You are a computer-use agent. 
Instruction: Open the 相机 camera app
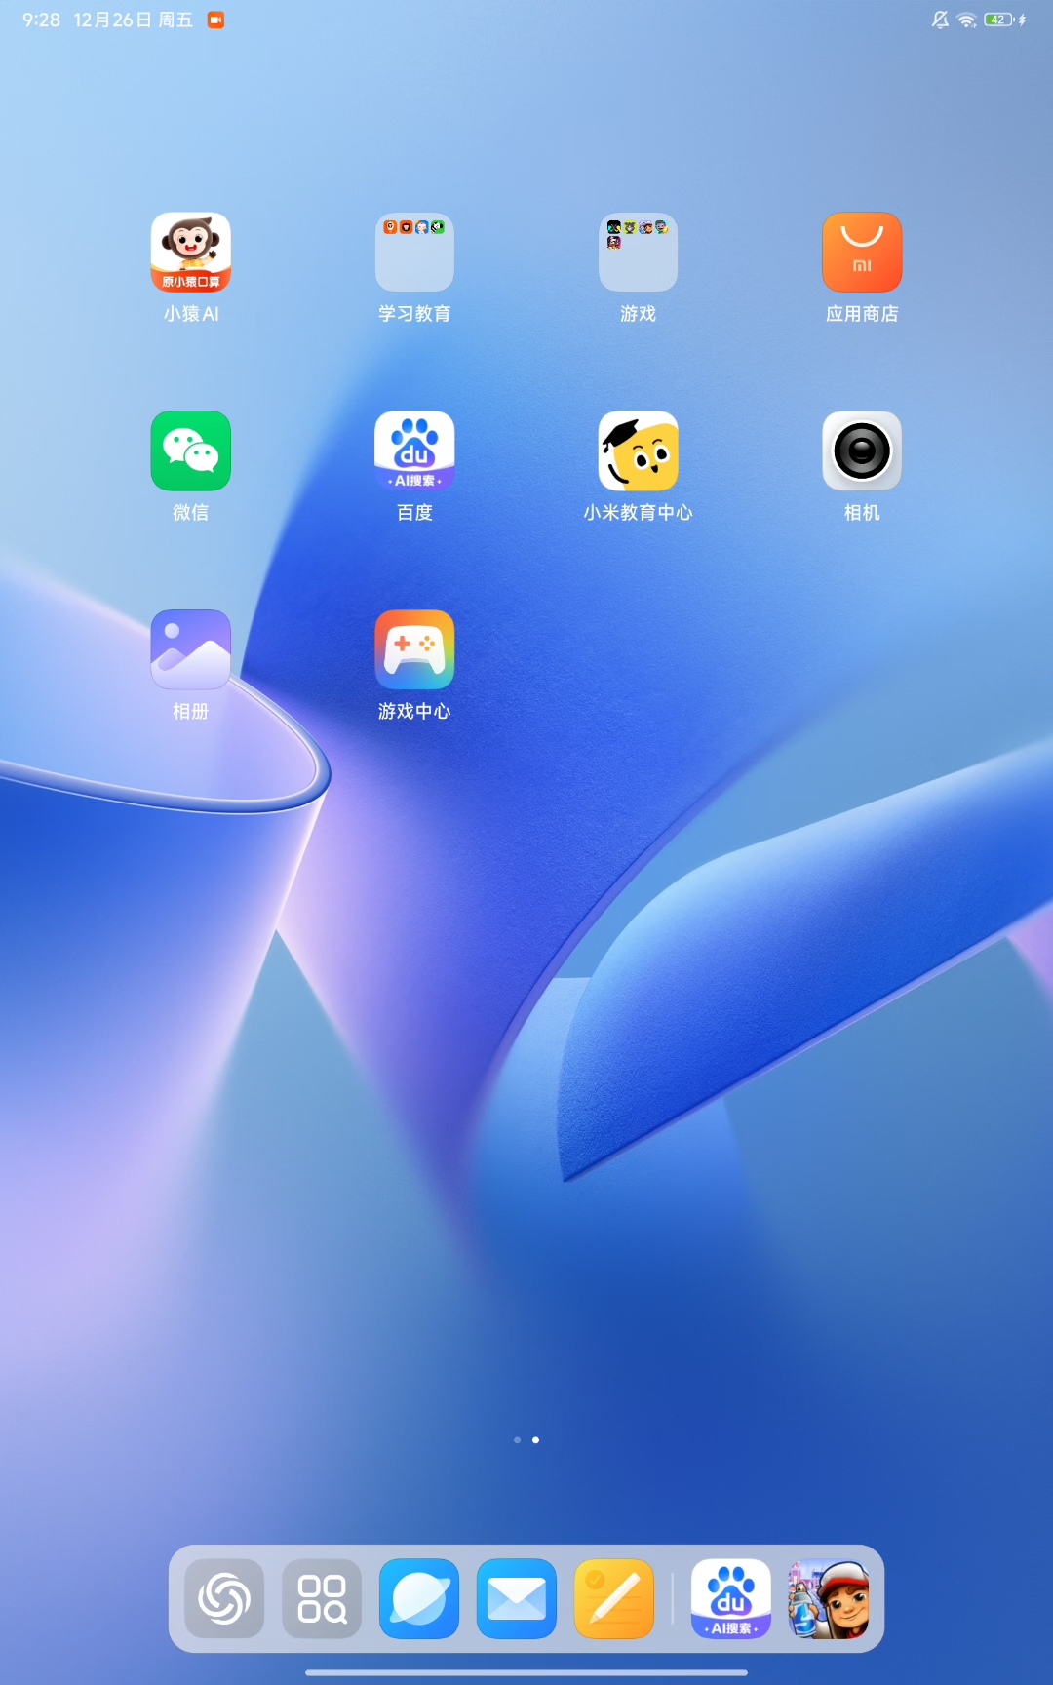pos(862,451)
